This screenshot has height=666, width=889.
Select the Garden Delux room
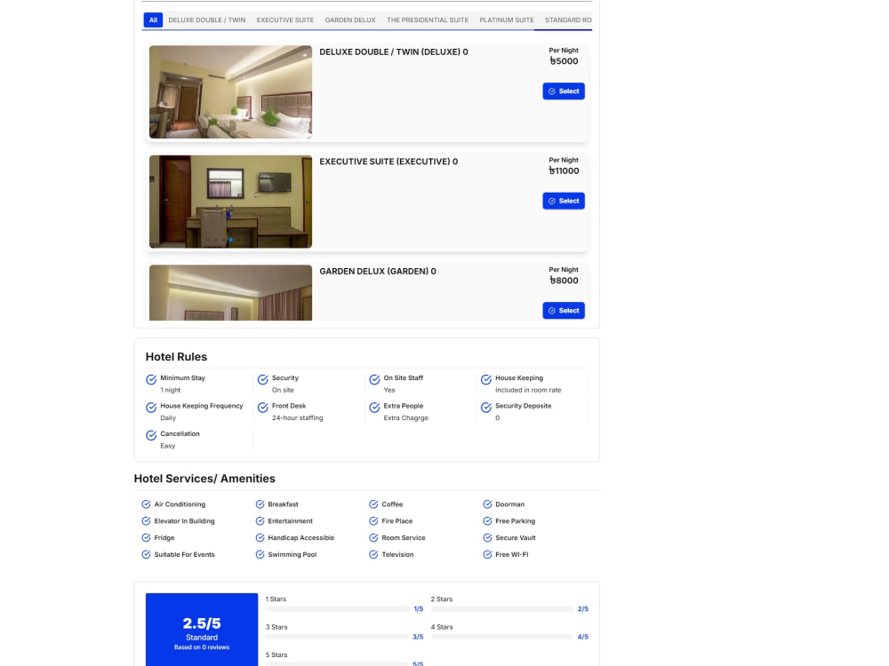[564, 310]
